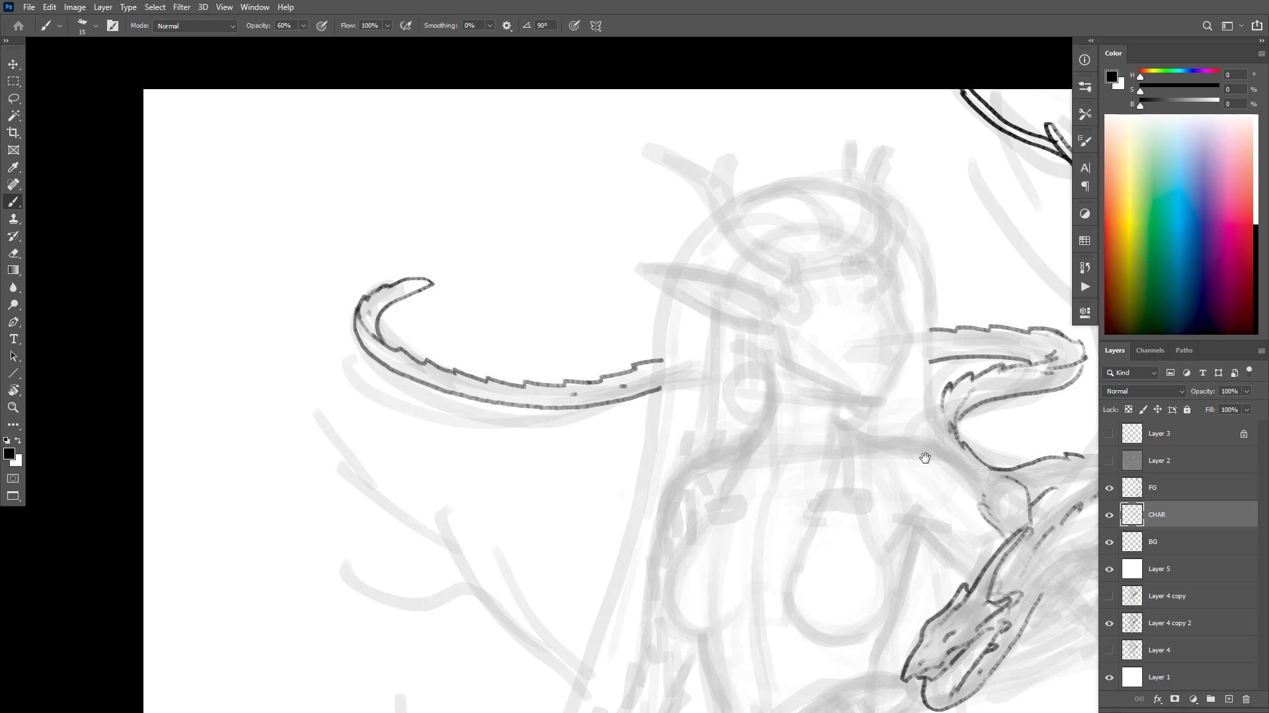This screenshot has width=1269, height=713.
Task: Pick the Eraser tool
Action: (x=13, y=254)
